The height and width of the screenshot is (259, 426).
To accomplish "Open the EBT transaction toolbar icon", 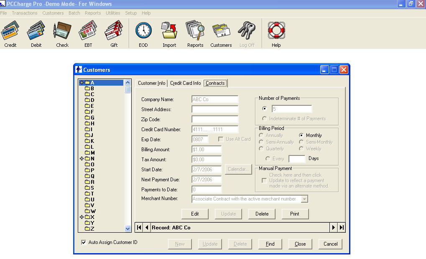I will pos(88,34).
